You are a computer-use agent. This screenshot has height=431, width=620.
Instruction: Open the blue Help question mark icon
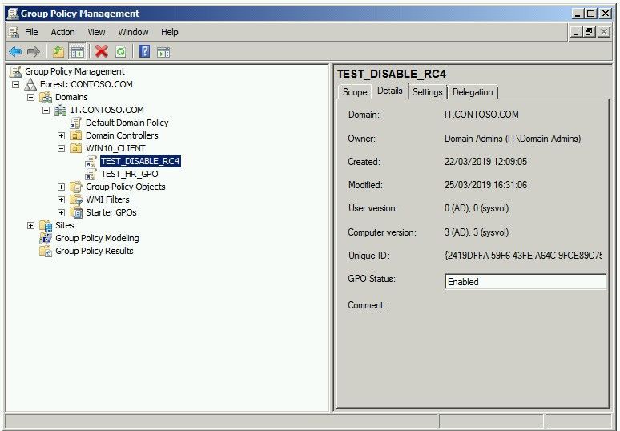tap(145, 51)
